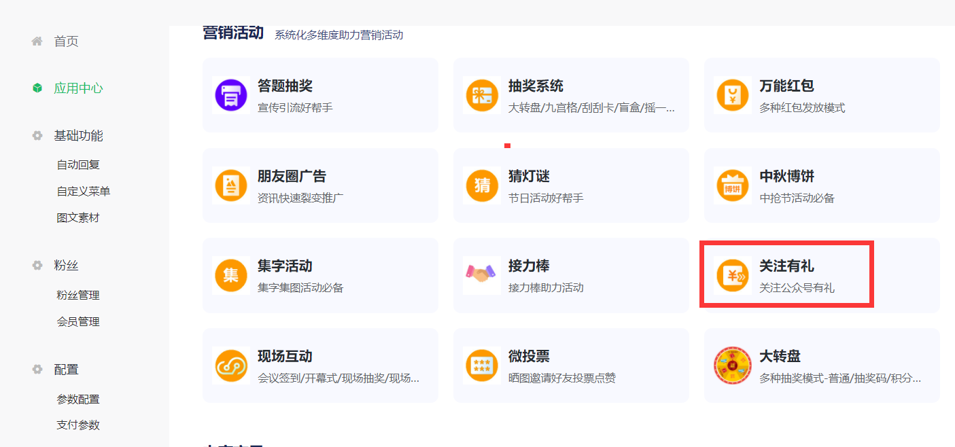Screen dimensions: 955x447
Task: Click the 万能红包 red-envelope icon
Action: point(732,95)
